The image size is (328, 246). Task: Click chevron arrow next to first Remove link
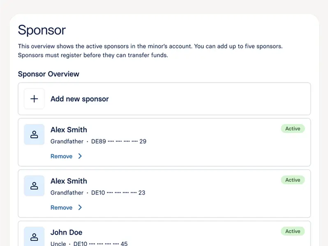[80, 156]
